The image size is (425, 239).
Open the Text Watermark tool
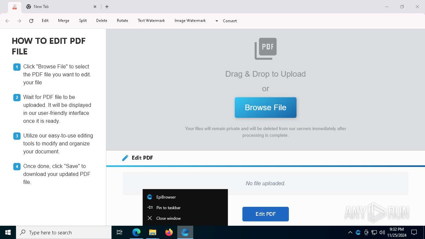151,21
